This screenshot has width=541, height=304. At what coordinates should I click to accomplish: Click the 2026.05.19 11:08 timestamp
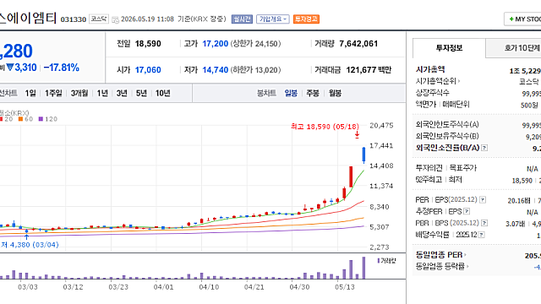pyautogui.click(x=147, y=19)
